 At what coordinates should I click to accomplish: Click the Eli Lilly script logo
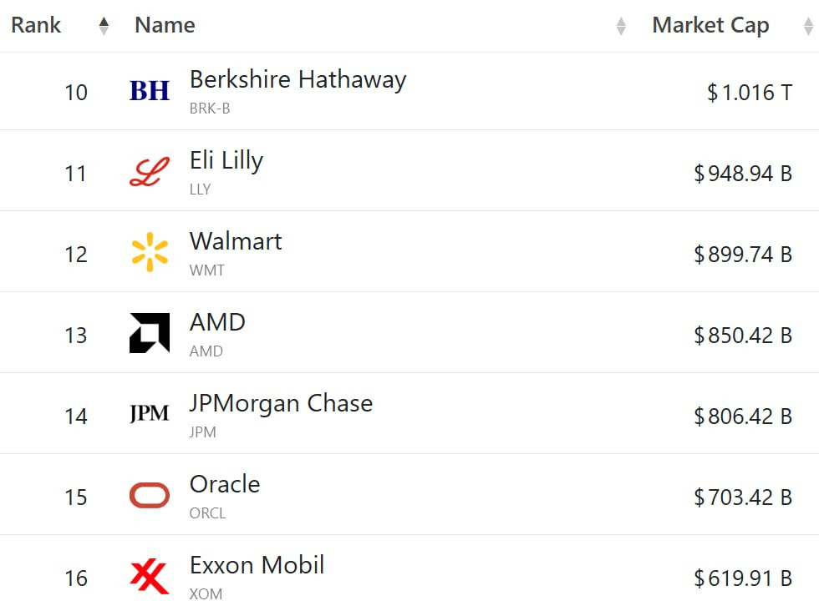(150, 172)
